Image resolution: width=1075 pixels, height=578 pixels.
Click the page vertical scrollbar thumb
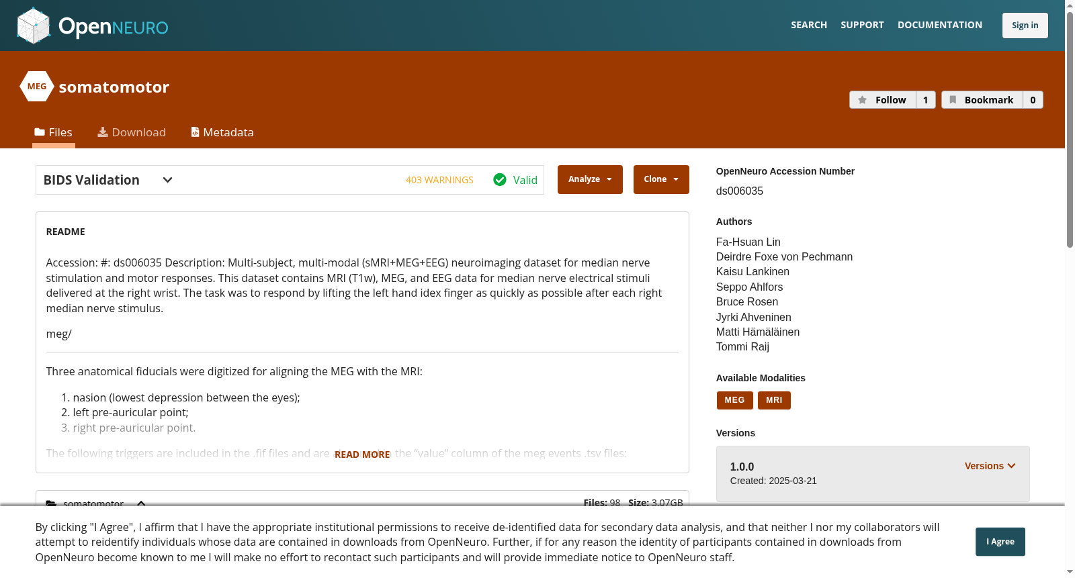click(1070, 129)
